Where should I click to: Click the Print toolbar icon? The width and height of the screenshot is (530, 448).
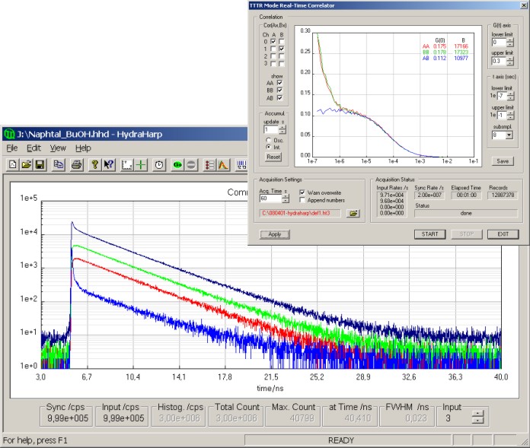76,164
